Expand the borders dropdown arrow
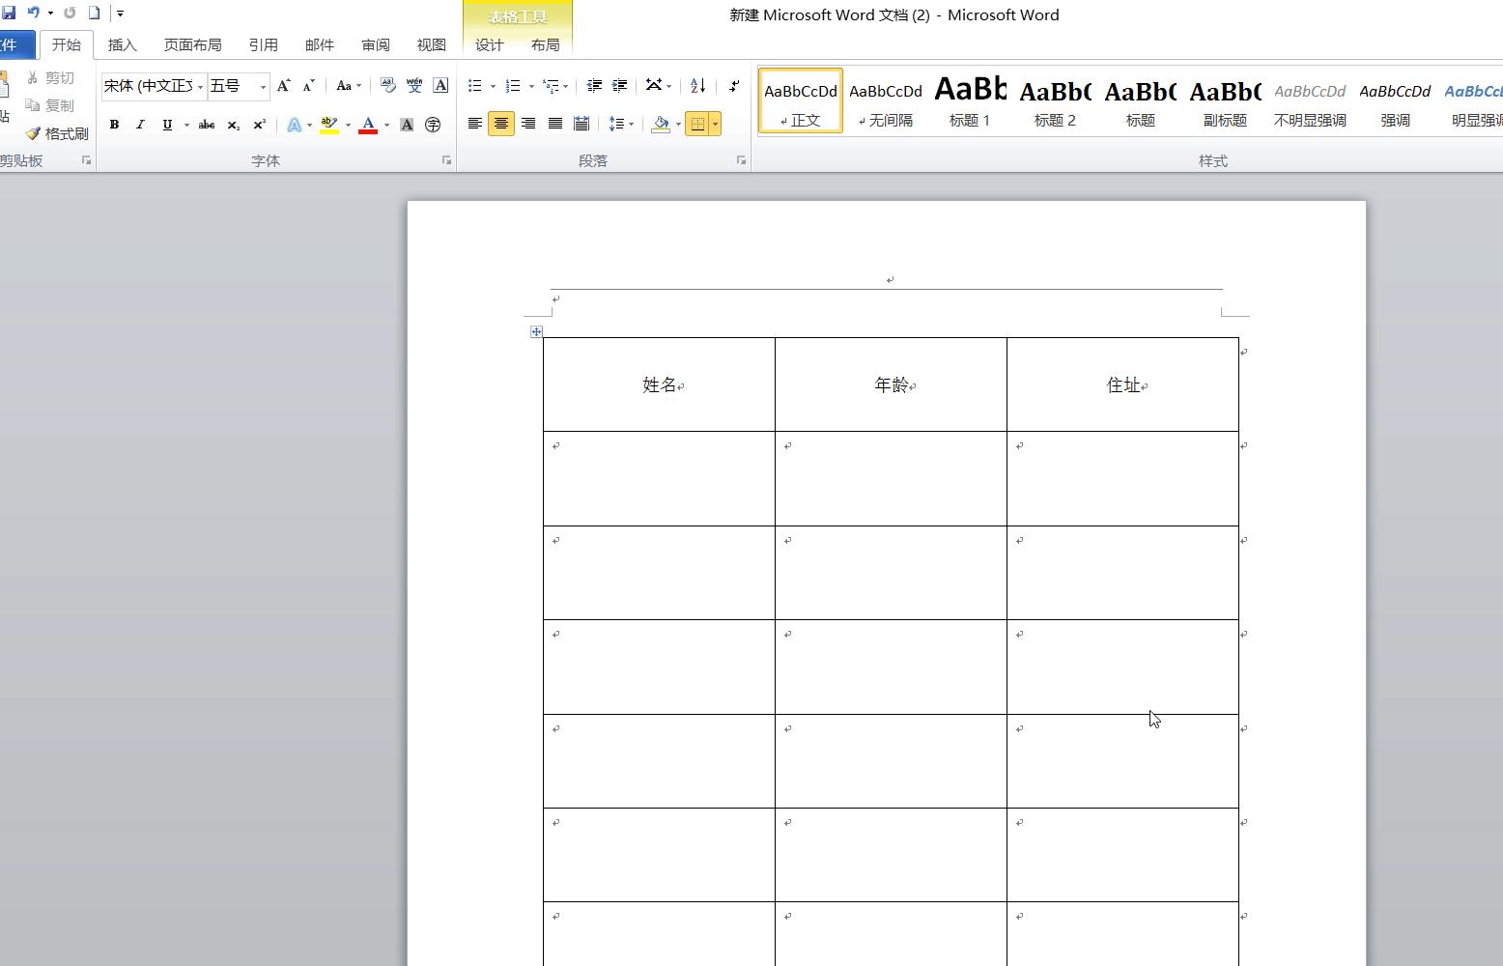The width and height of the screenshot is (1503, 966). pos(715,124)
